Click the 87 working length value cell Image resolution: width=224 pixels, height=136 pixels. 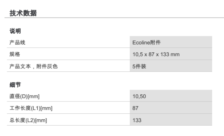click(136, 108)
